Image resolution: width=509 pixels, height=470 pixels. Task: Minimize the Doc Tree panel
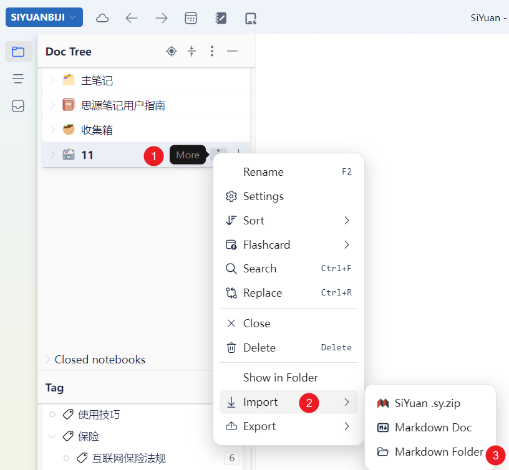click(232, 51)
